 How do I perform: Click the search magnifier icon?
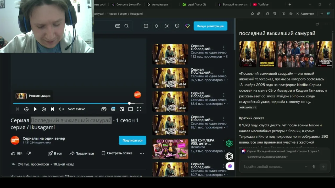[x=126, y=26]
